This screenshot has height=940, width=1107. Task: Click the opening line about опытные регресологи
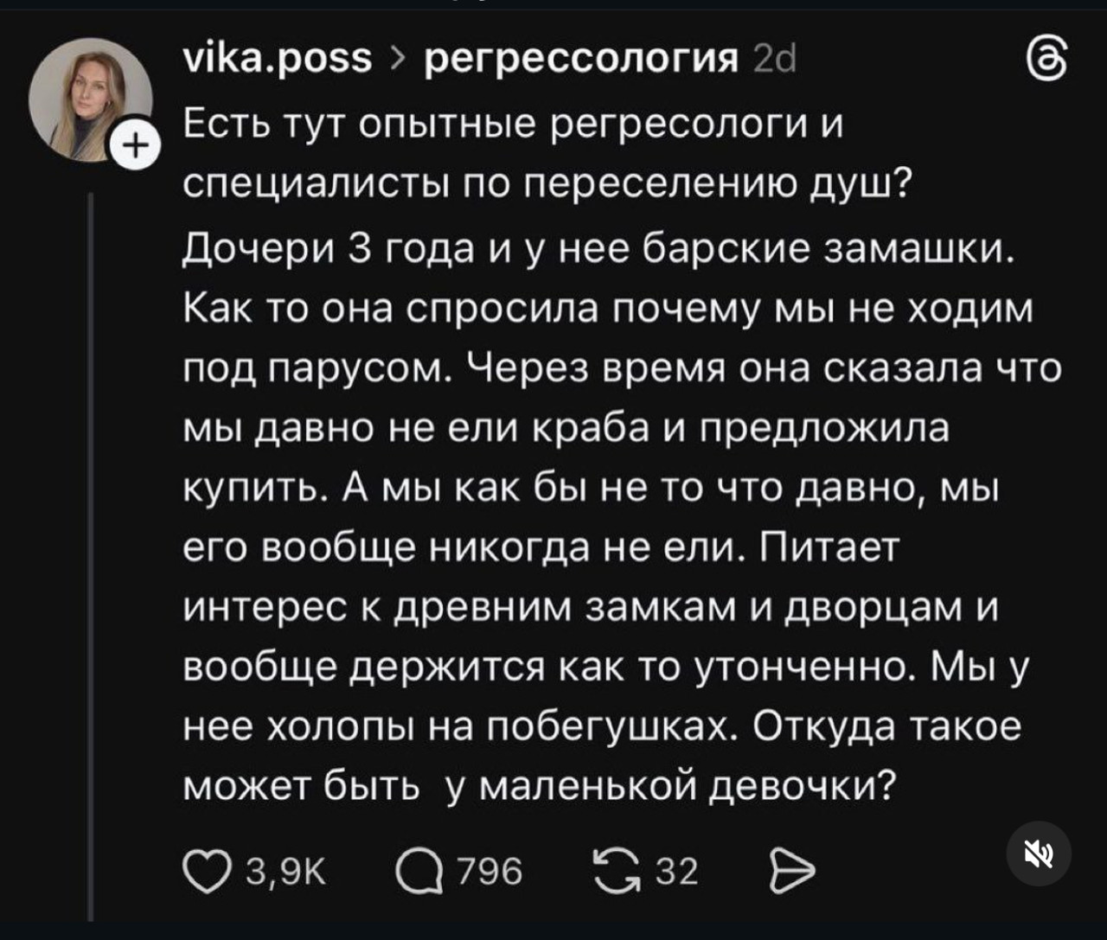pyautogui.click(x=513, y=125)
